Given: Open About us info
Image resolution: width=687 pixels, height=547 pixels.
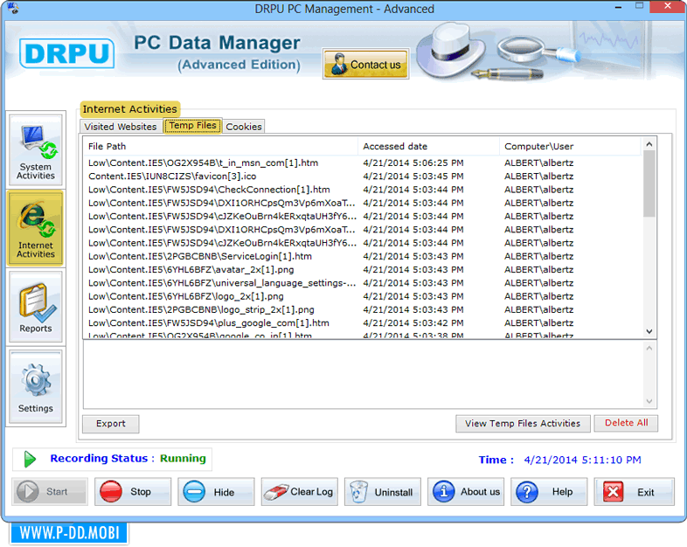Looking at the screenshot, I should pos(466,492).
